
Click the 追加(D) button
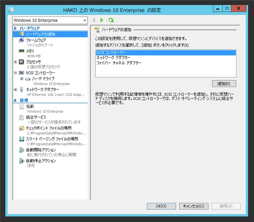pos(224,84)
